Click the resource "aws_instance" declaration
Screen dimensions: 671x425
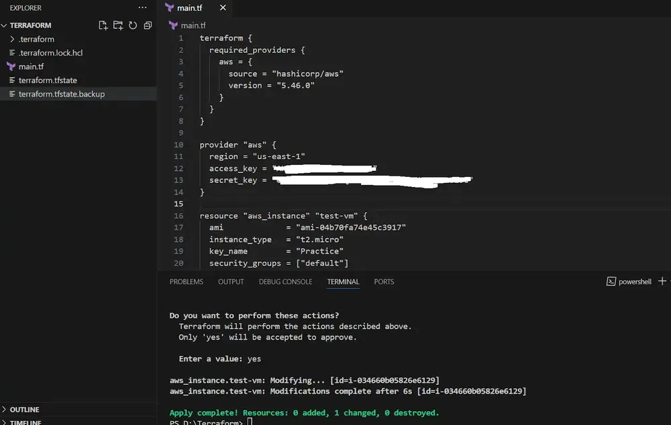click(283, 216)
